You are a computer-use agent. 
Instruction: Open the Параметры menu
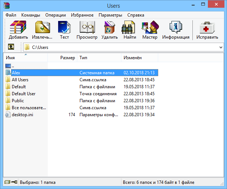110,15
